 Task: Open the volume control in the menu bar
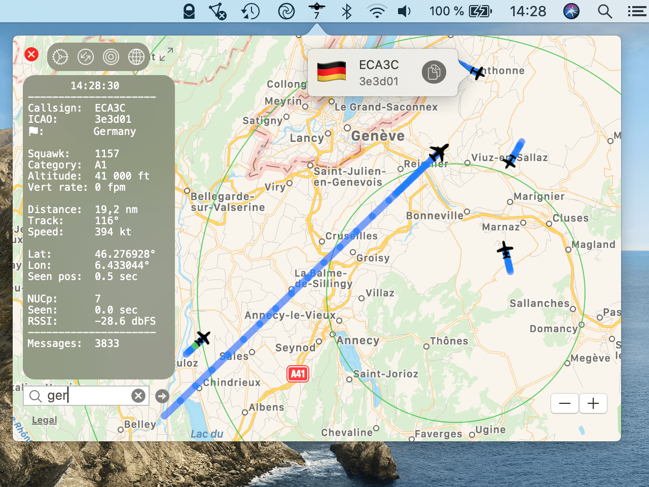405,11
